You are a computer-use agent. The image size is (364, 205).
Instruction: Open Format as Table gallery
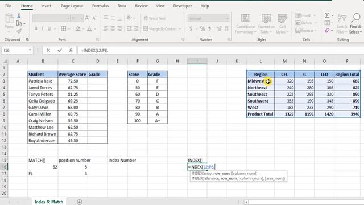click(266, 24)
